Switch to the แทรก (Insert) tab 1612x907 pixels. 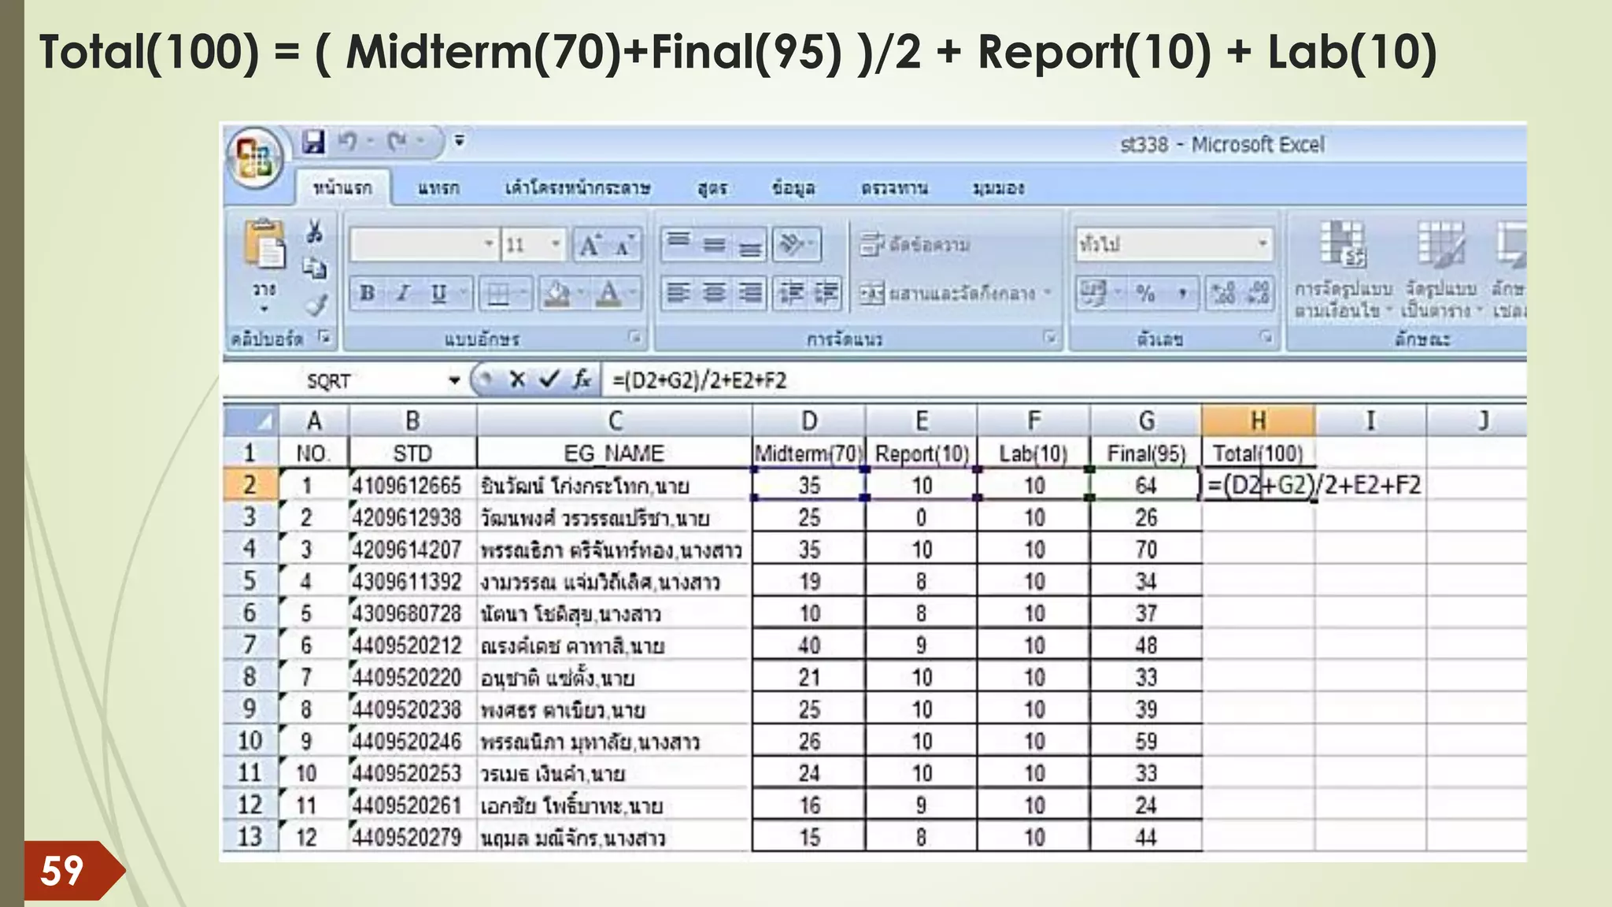tap(438, 189)
